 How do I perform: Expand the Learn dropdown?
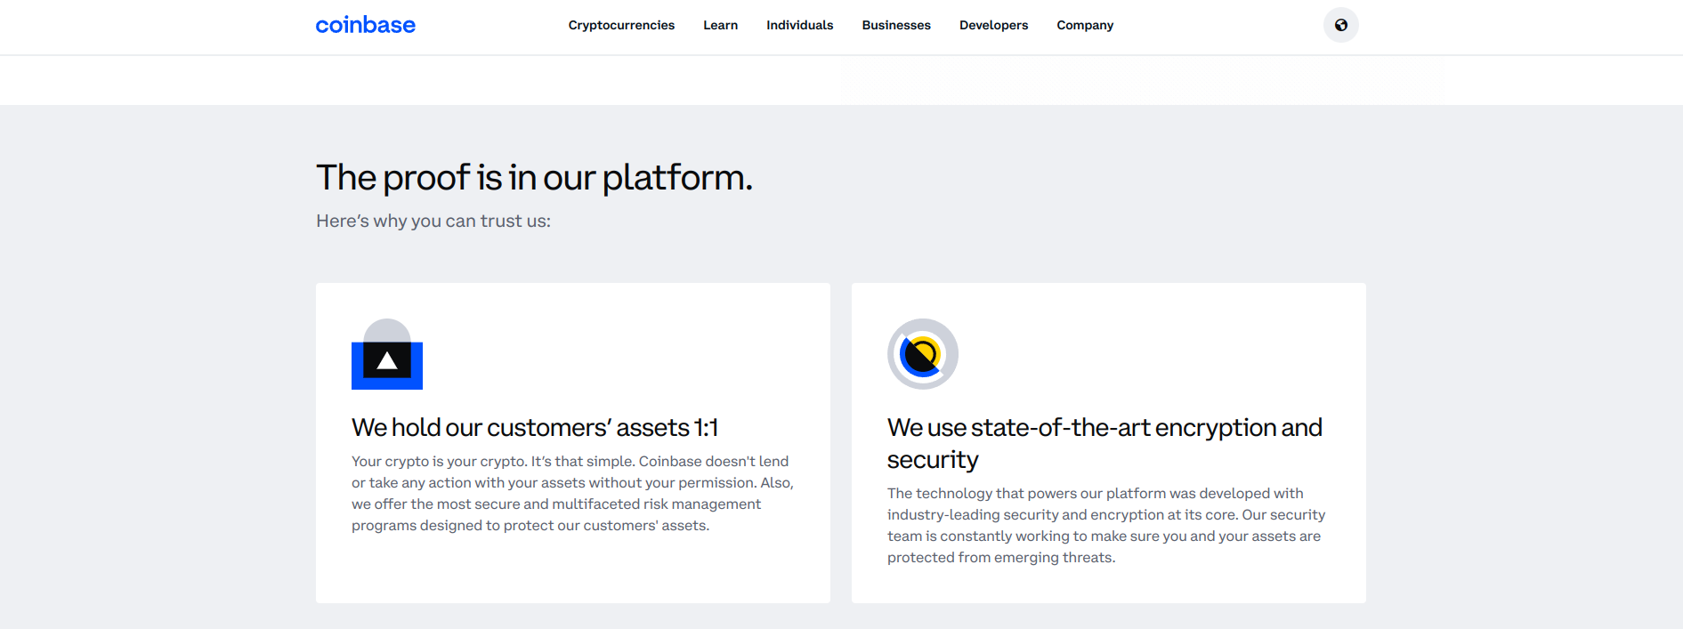(x=720, y=25)
